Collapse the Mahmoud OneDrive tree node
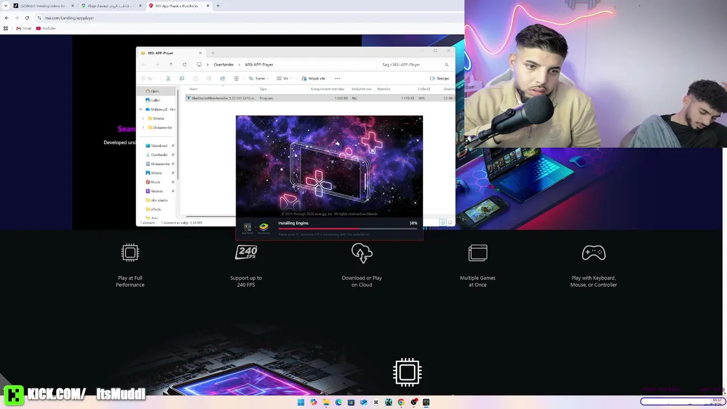Image resolution: width=727 pixels, height=409 pixels. (140, 109)
